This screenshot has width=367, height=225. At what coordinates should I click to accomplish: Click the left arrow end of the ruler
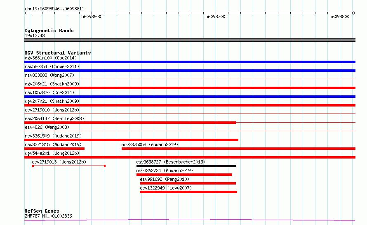pos(26,13)
